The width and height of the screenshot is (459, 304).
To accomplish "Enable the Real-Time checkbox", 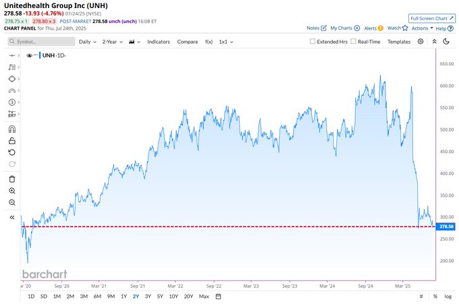I will coord(353,42).
